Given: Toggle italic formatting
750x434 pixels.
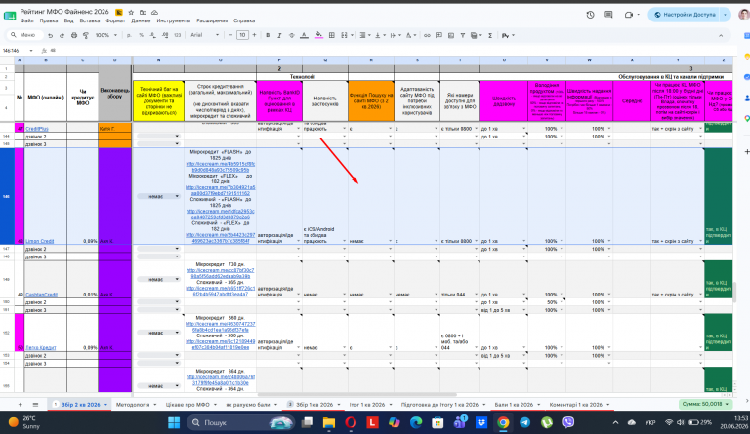Looking at the screenshot, I should 279,35.
